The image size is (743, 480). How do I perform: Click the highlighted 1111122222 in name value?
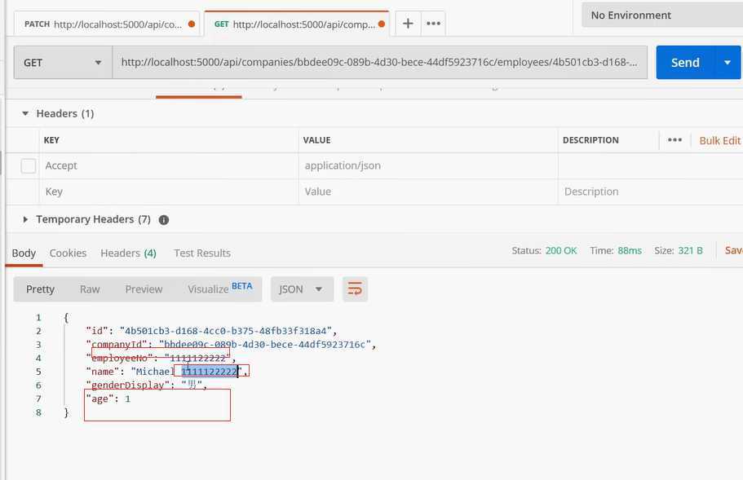tap(210, 372)
